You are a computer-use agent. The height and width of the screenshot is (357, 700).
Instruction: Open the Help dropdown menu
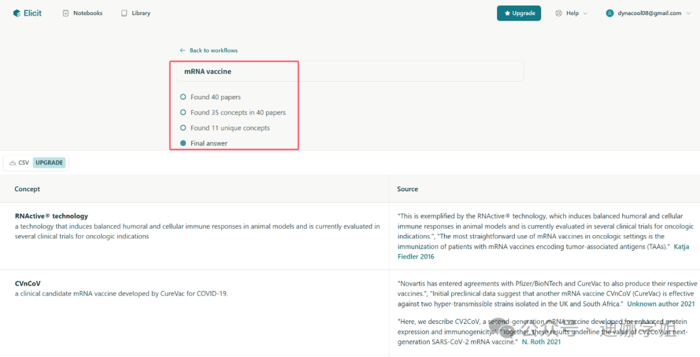pyautogui.click(x=572, y=14)
